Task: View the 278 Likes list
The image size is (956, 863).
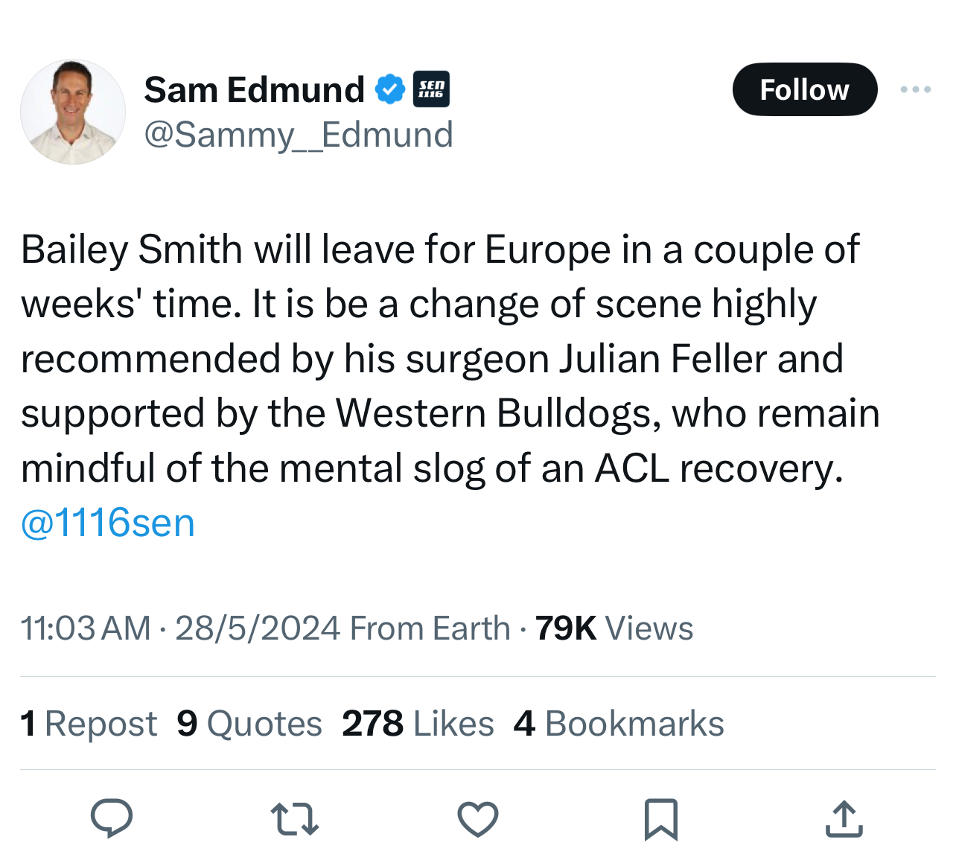Action: tap(418, 723)
